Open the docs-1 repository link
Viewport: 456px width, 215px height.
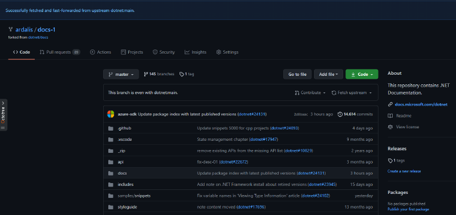[x=47, y=30]
